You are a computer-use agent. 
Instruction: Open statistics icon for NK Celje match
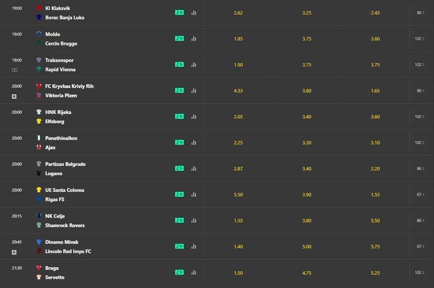coord(194,220)
